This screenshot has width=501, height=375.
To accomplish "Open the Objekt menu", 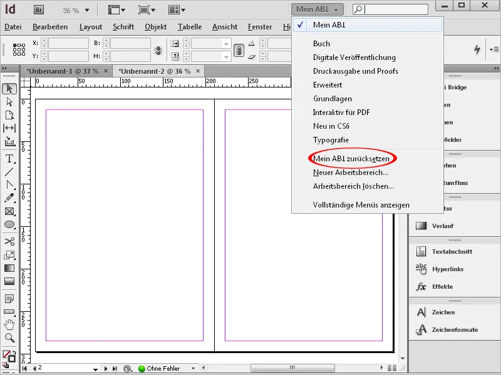I will point(155,27).
